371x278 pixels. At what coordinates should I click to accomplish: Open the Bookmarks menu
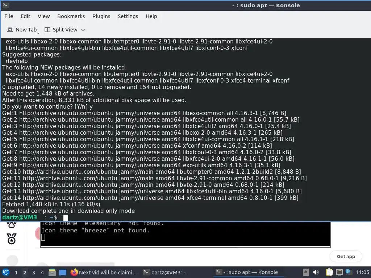[x=71, y=16]
